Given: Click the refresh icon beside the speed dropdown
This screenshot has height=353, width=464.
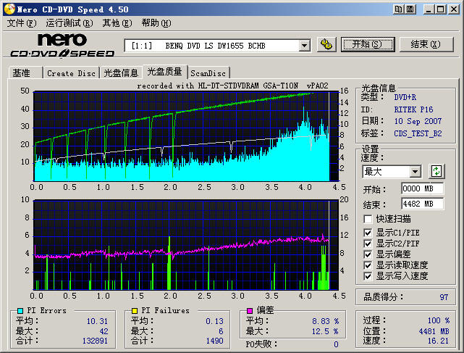Looking at the screenshot, I should click(x=436, y=171).
